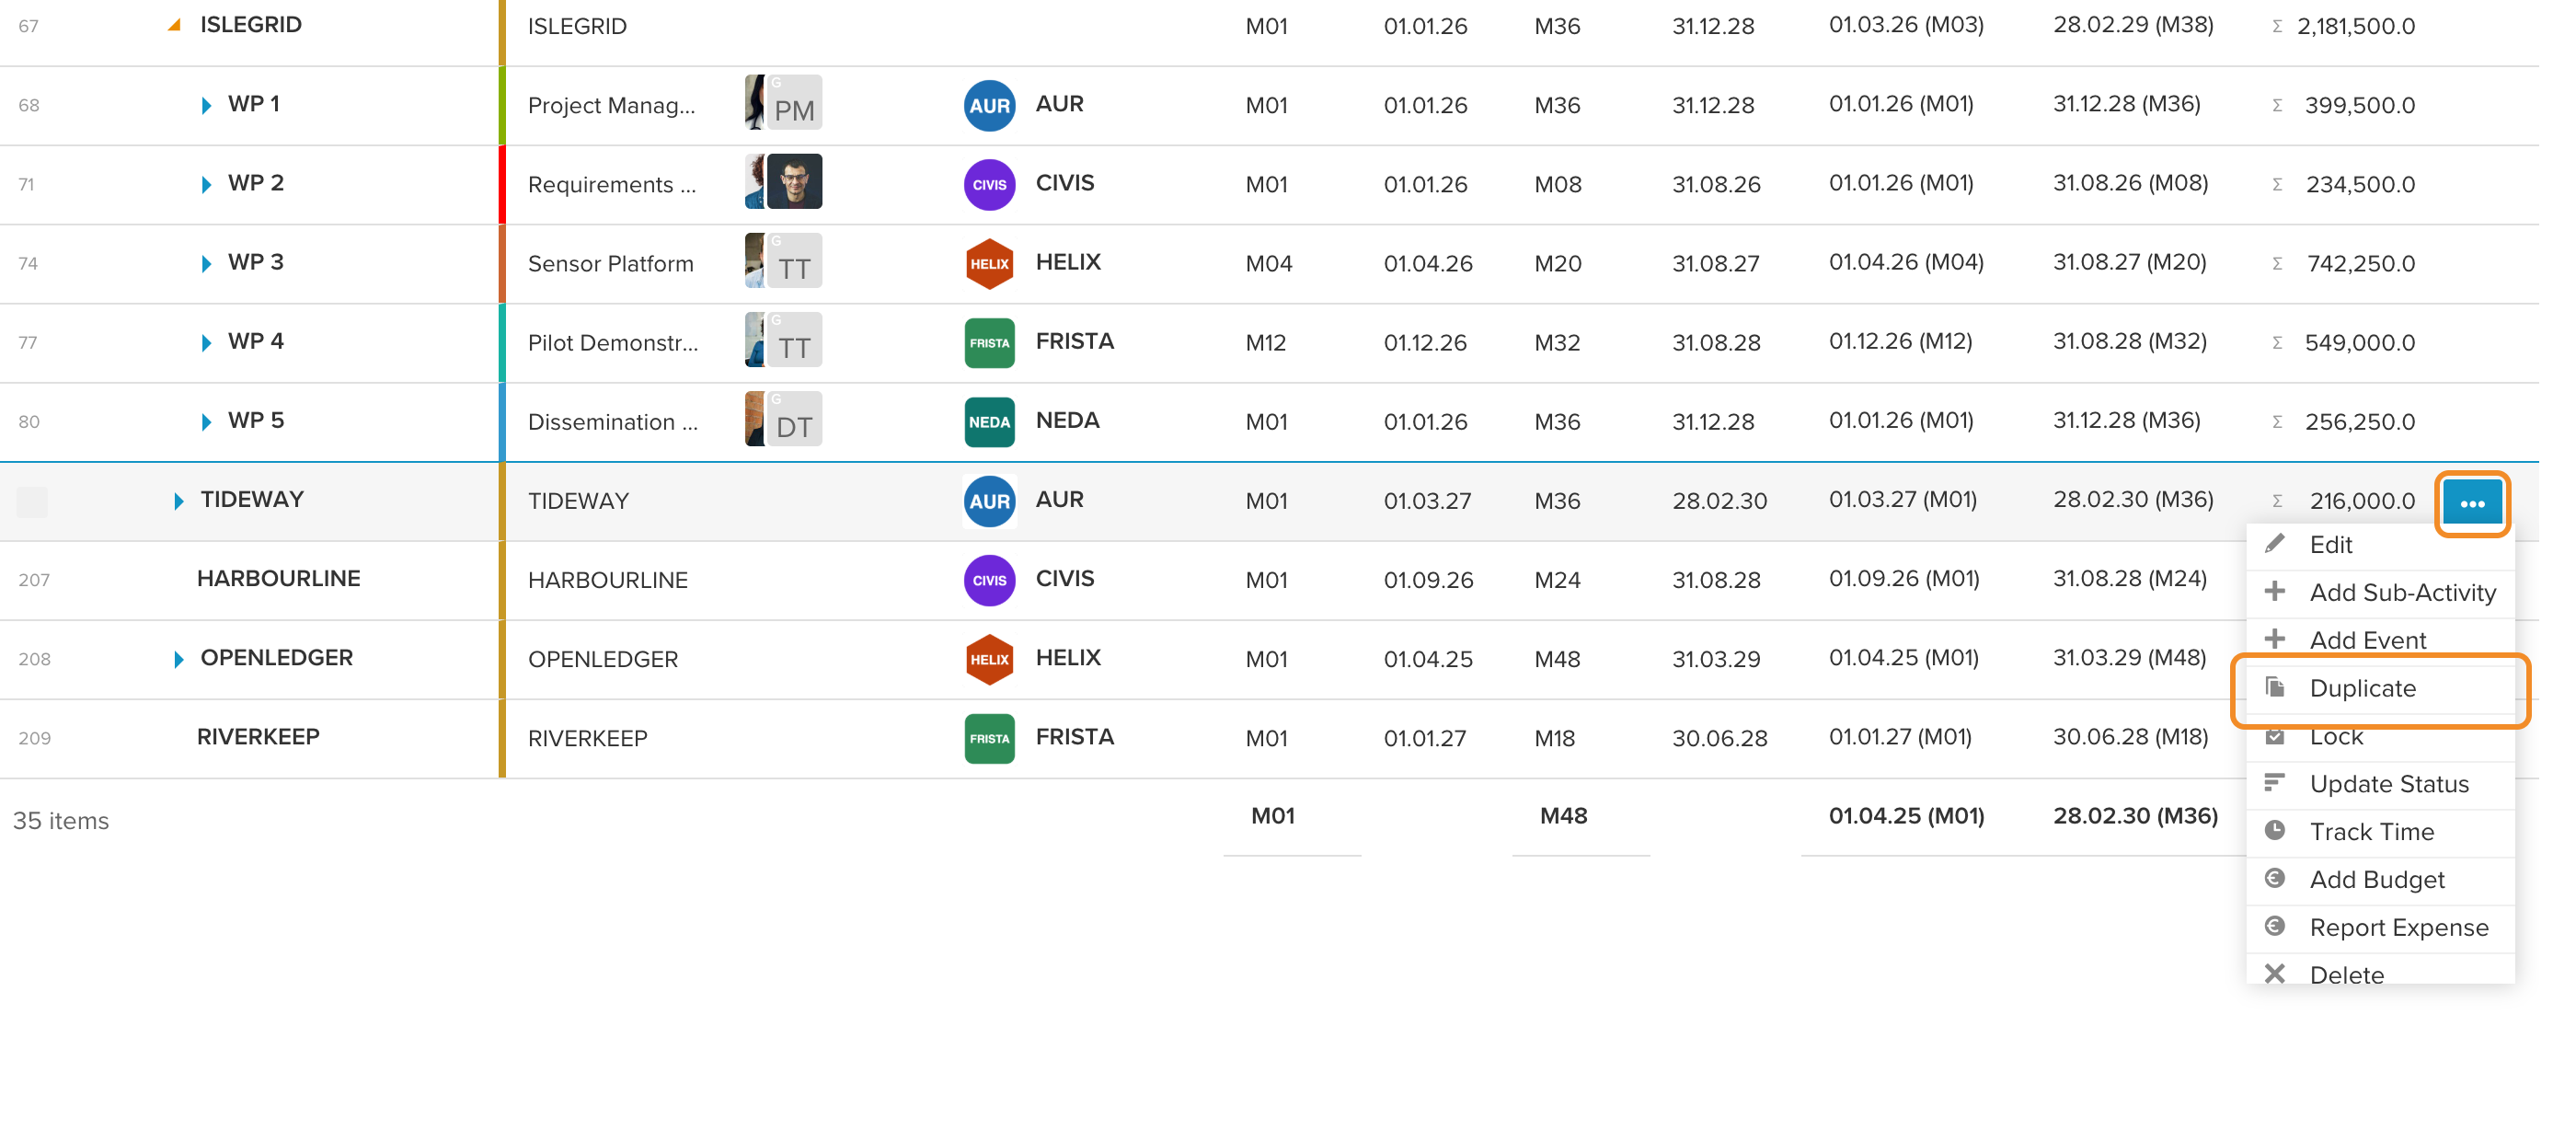The height and width of the screenshot is (1141, 2576).
Task: Click the CIVIS logo in HARBOURLINE row
Action: [989, 580]
